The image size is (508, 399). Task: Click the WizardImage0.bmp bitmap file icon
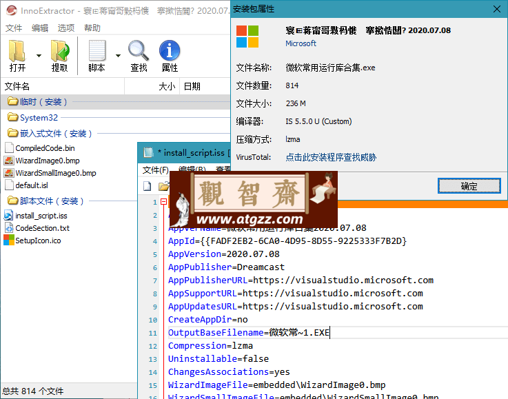(9, 161)
